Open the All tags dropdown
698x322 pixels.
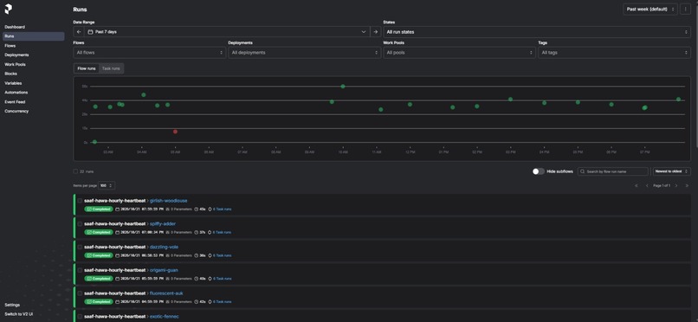pos(614,53)
